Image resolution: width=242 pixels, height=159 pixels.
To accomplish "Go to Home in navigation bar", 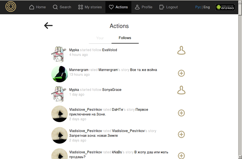I will 37,7.
